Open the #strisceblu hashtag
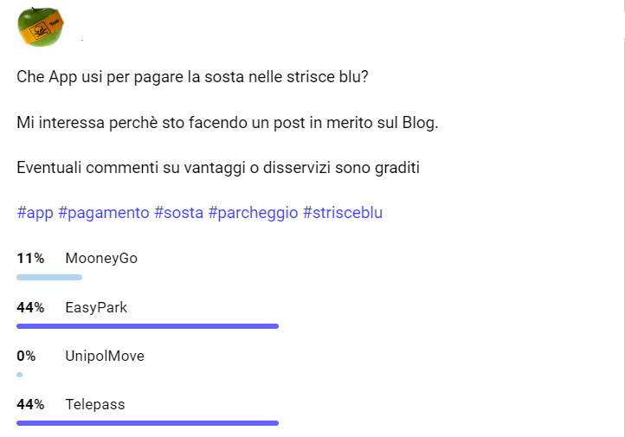This screenshot has width=625, height=437. [343, 213]
